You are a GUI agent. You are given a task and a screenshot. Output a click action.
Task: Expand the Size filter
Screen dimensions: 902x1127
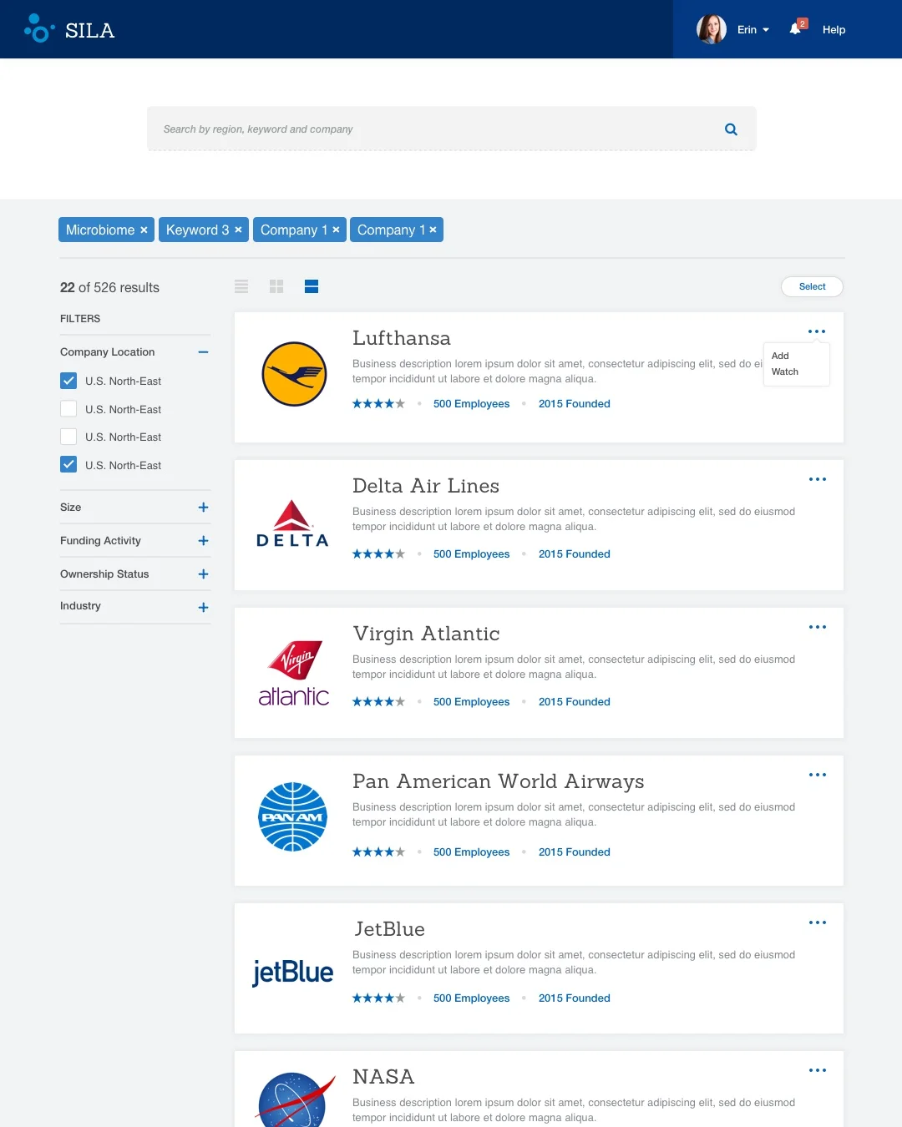click(x=203, y=508)
